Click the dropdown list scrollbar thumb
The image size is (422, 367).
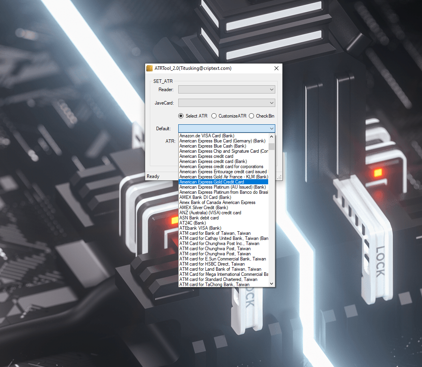click(271, 147)
